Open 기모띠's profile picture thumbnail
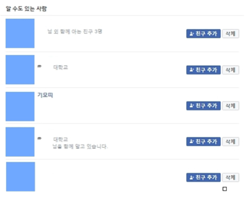 [x=20, y=106]
